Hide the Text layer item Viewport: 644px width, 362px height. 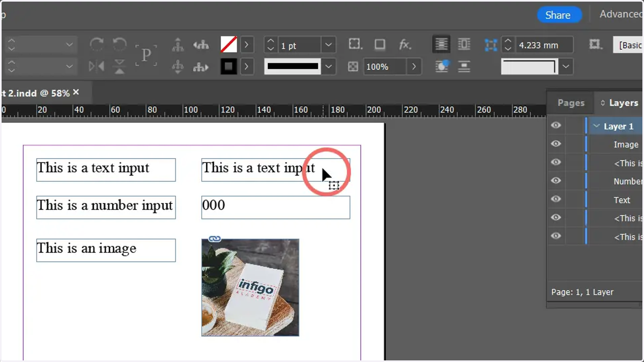click(x=556, y=199)
